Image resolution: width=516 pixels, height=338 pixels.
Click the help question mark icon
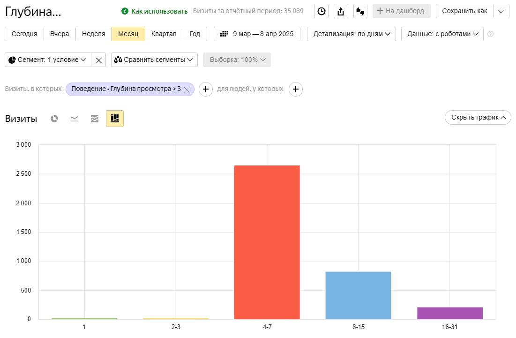[491, 34]
